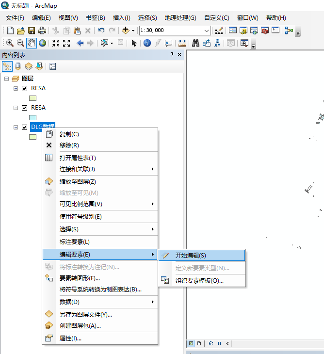Click List By Source icon
324x354 pixels.
[x=18, y=66]
